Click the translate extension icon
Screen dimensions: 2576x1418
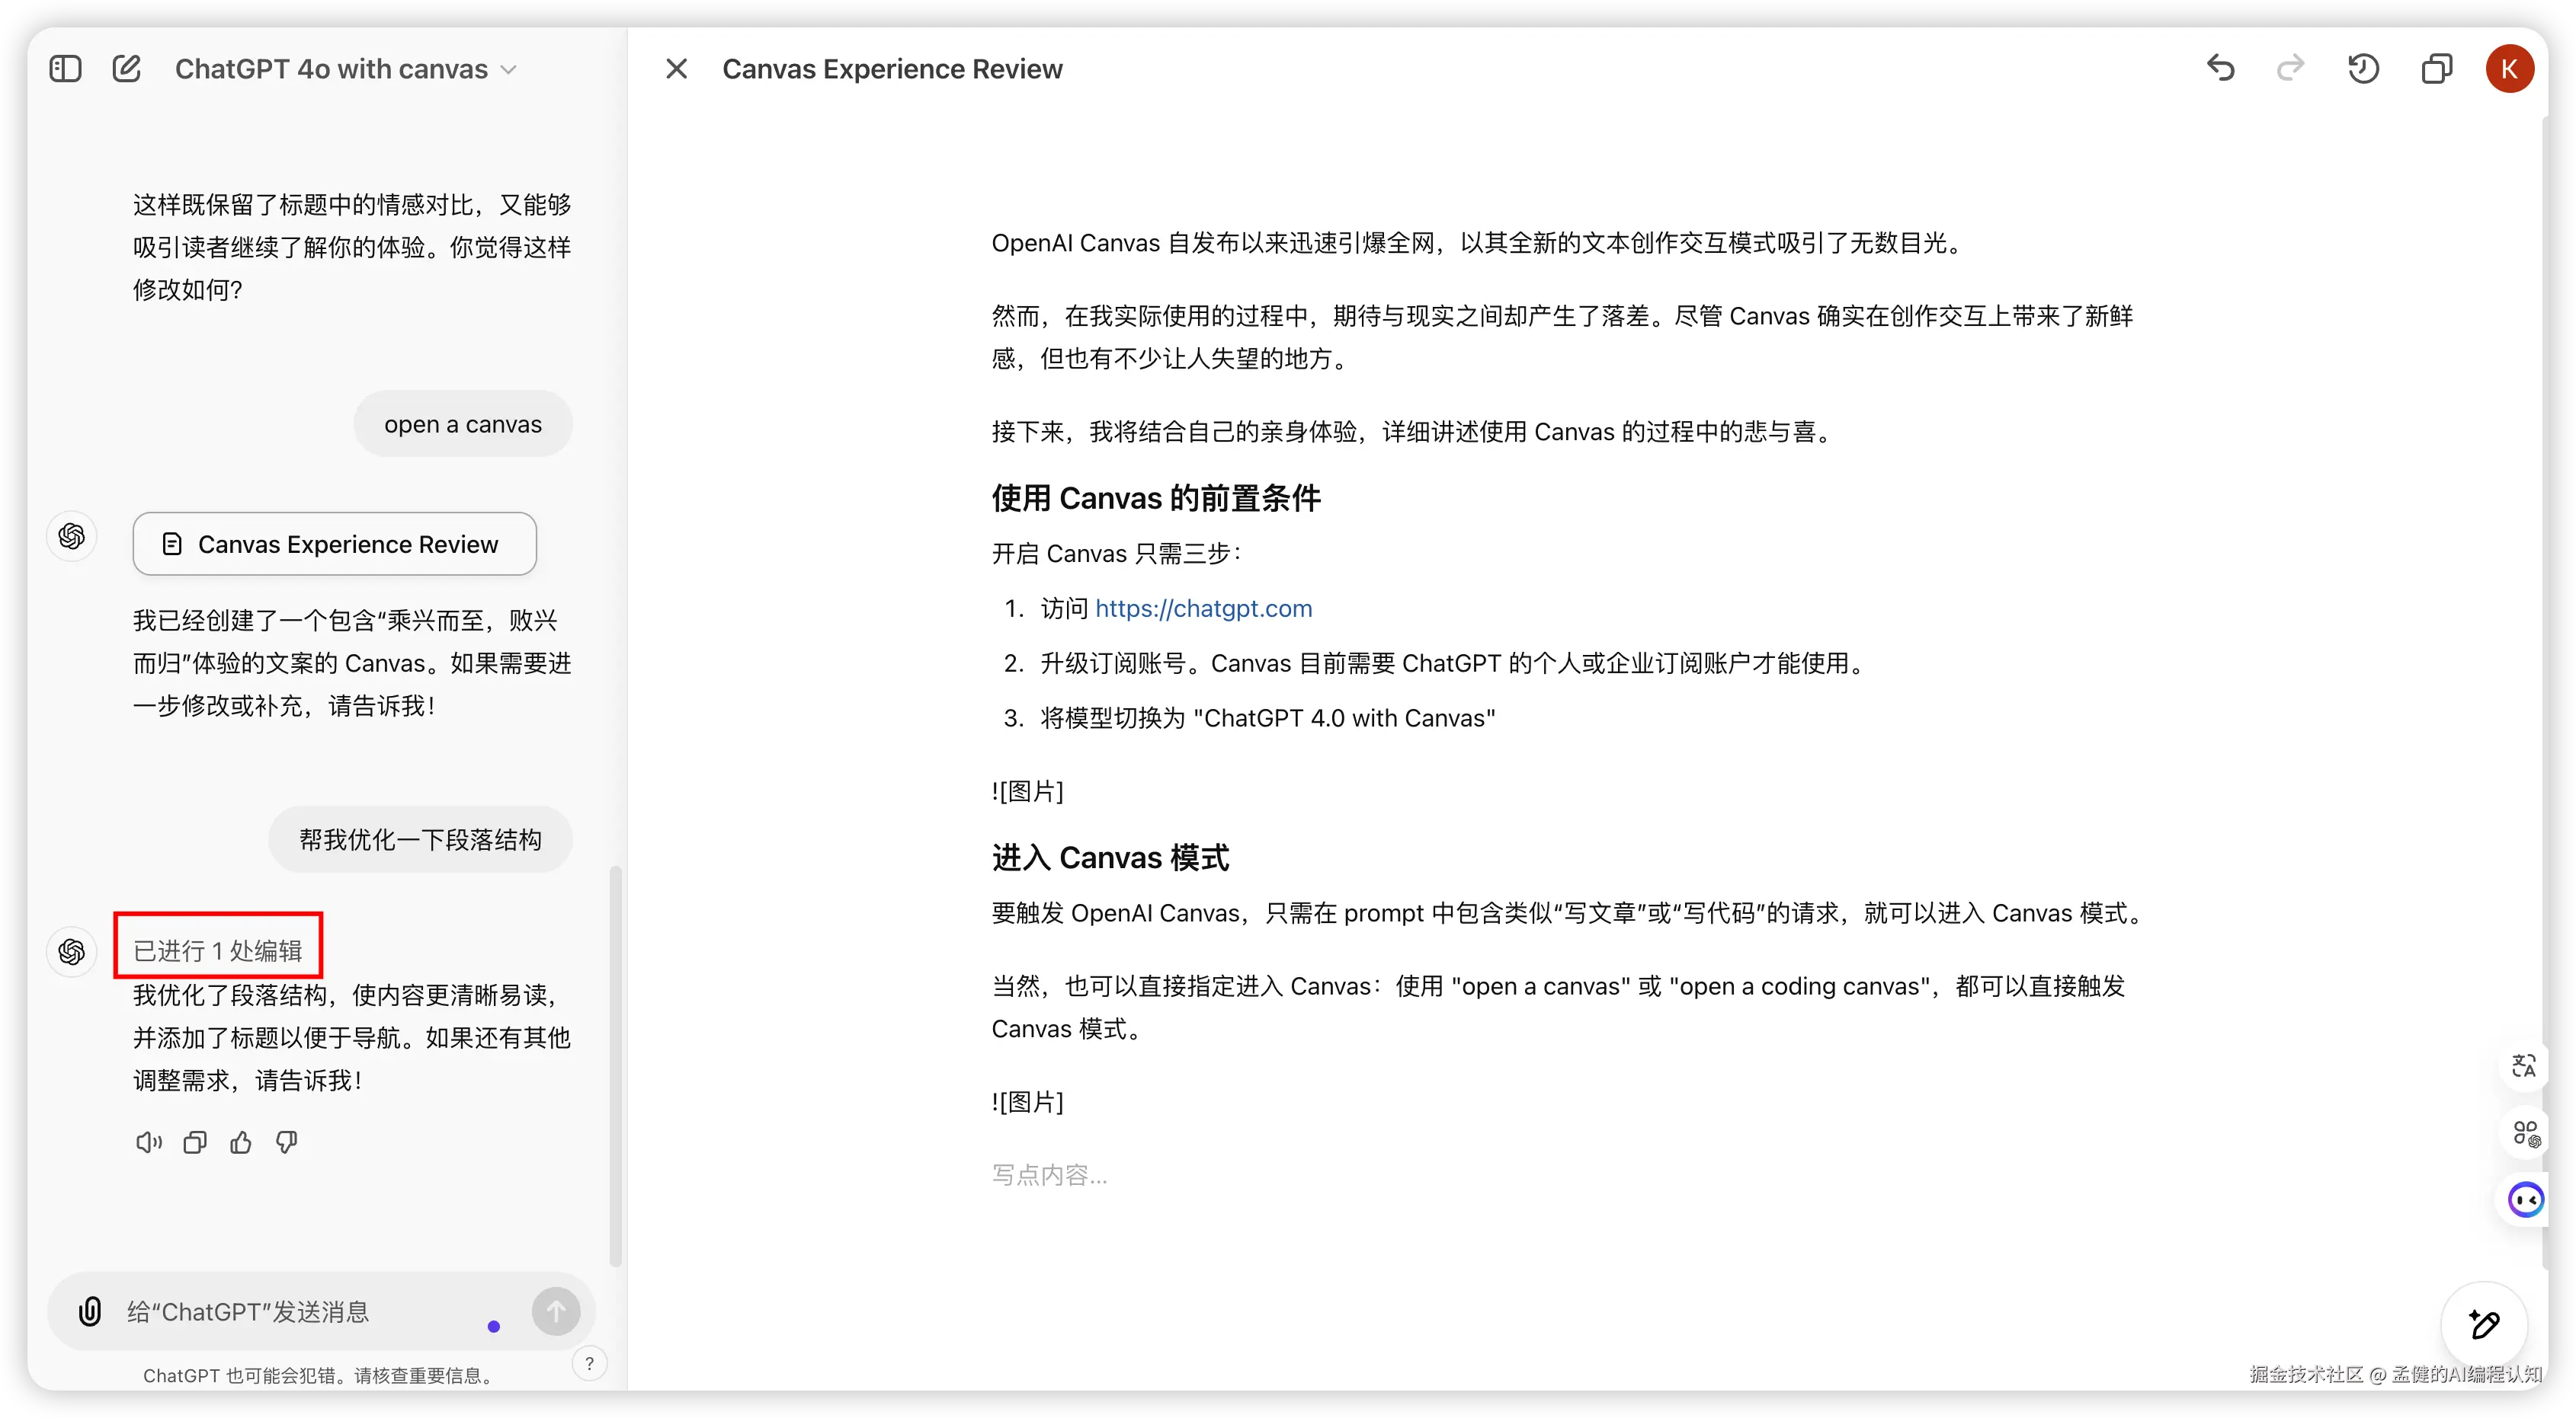point(2524,1065)
